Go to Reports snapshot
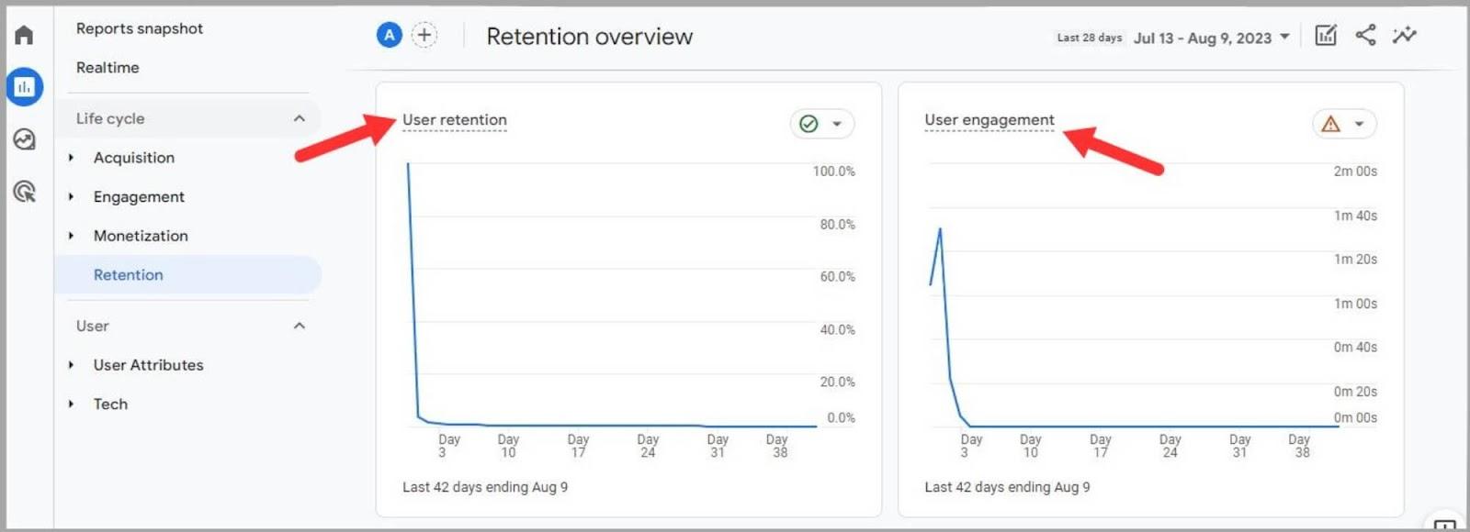1470x532 pixels. coord(140,28)
